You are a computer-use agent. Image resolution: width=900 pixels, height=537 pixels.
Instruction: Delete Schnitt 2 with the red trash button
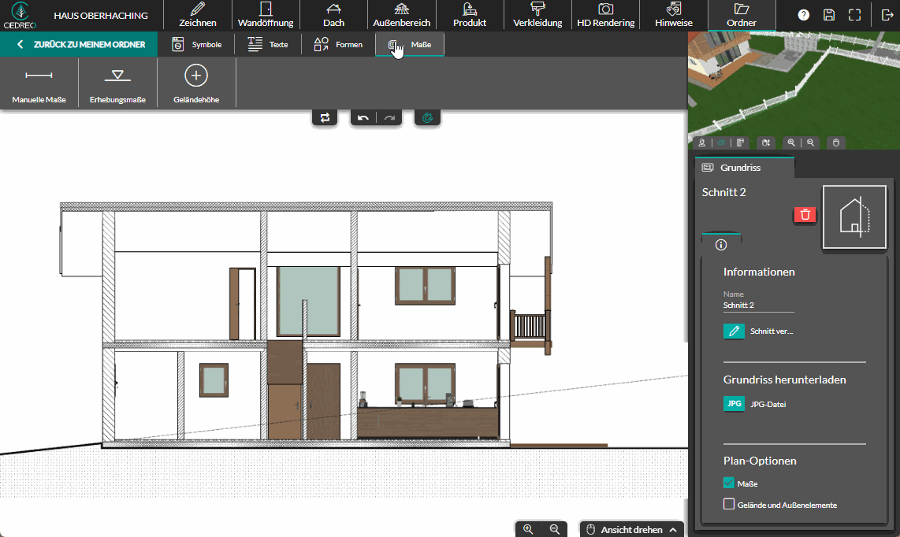805,215
